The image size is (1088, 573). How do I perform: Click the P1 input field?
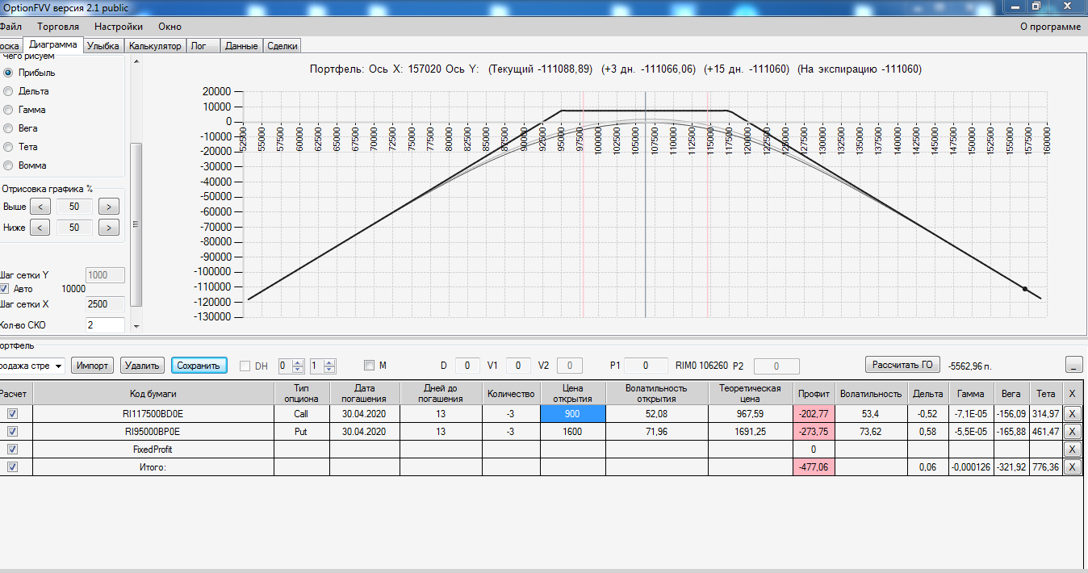646,366
